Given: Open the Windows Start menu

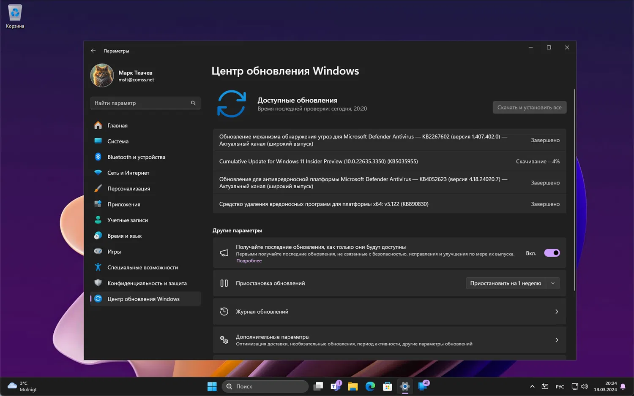Looking at the screenshot, I should [212, 386].
